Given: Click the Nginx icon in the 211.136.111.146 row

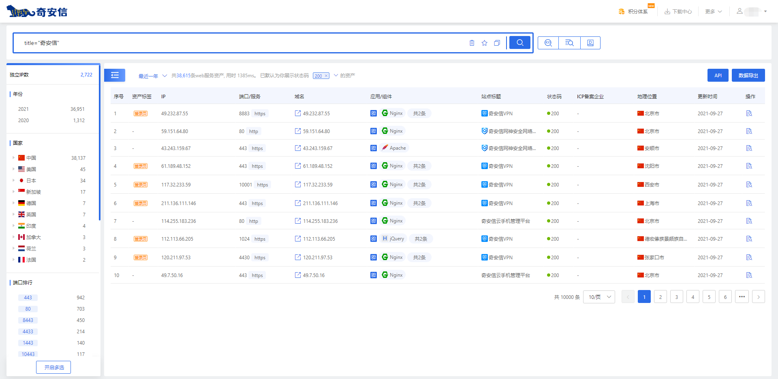Looking at the screenshot, I should [385, 203].
